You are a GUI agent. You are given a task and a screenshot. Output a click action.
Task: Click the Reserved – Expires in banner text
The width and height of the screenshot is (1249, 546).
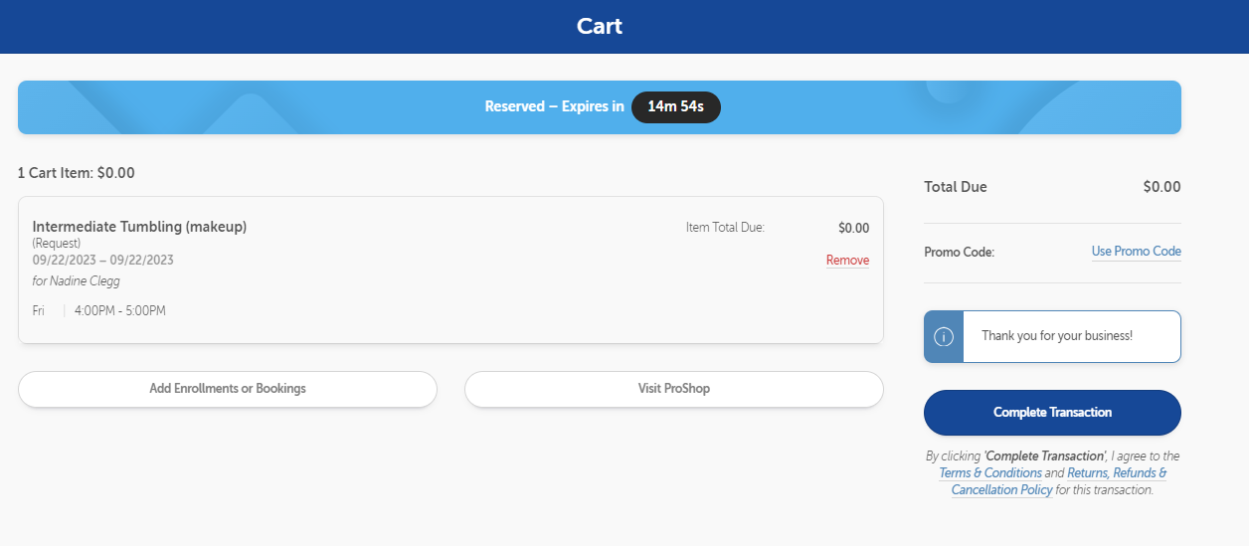click(554, 107)
